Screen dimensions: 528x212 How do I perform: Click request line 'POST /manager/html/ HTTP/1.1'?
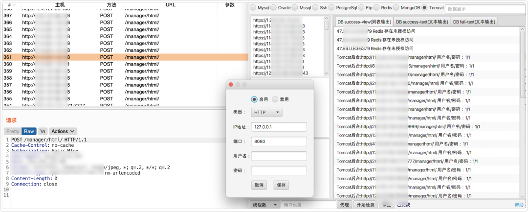tap(49, 140)
